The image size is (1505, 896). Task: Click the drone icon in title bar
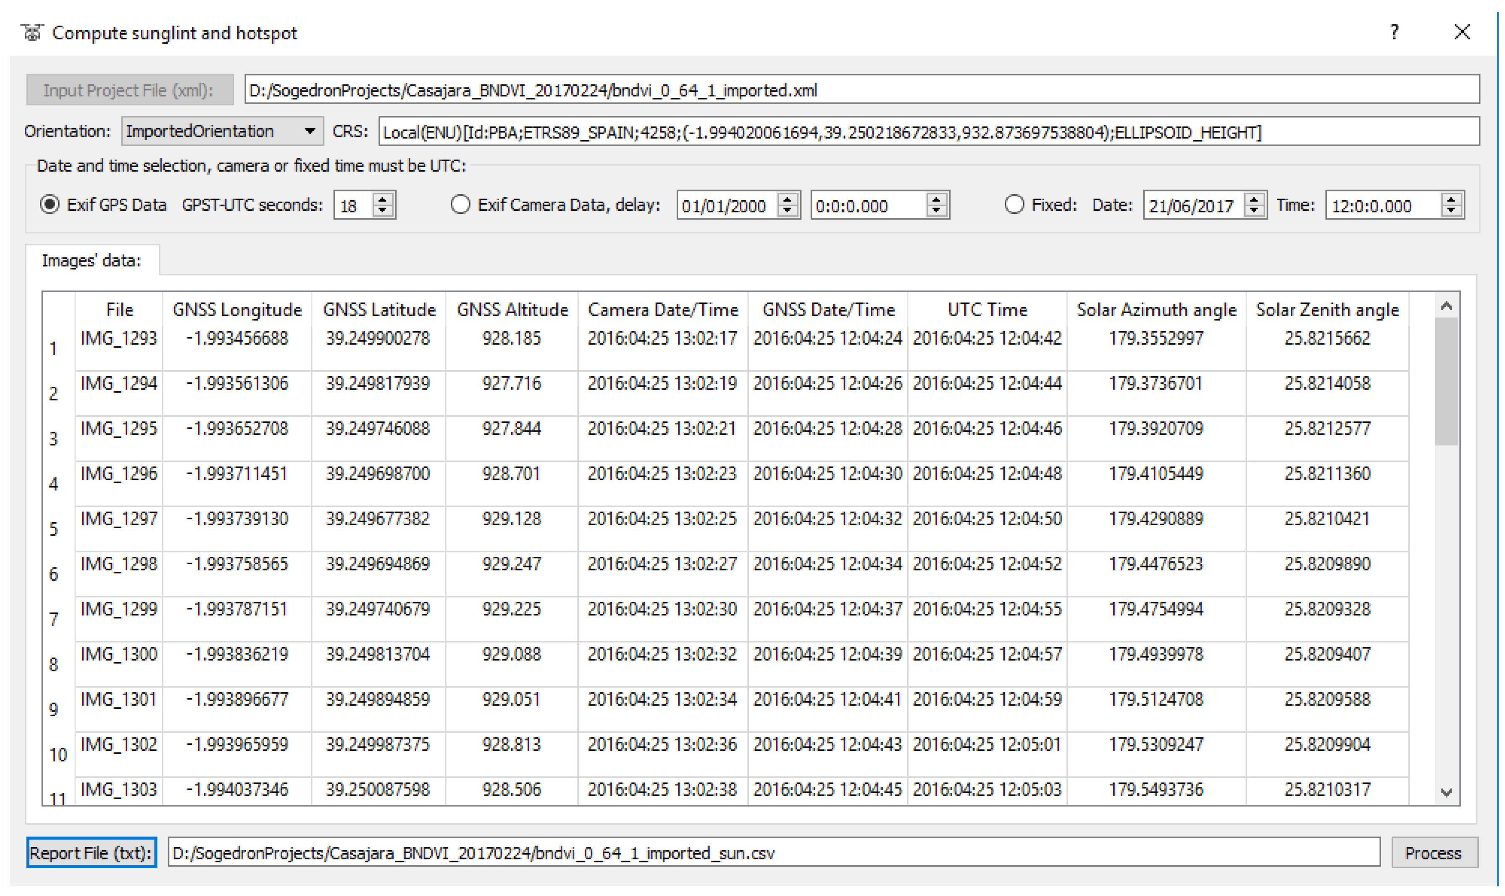pyautogui.click(x=32, y=32)
